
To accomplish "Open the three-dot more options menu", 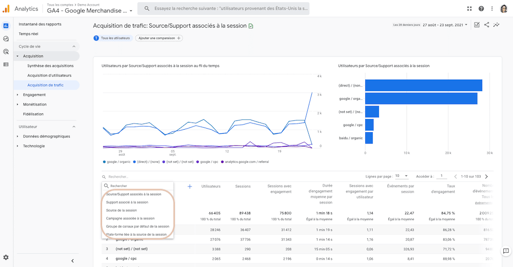I will coord(492,9).
